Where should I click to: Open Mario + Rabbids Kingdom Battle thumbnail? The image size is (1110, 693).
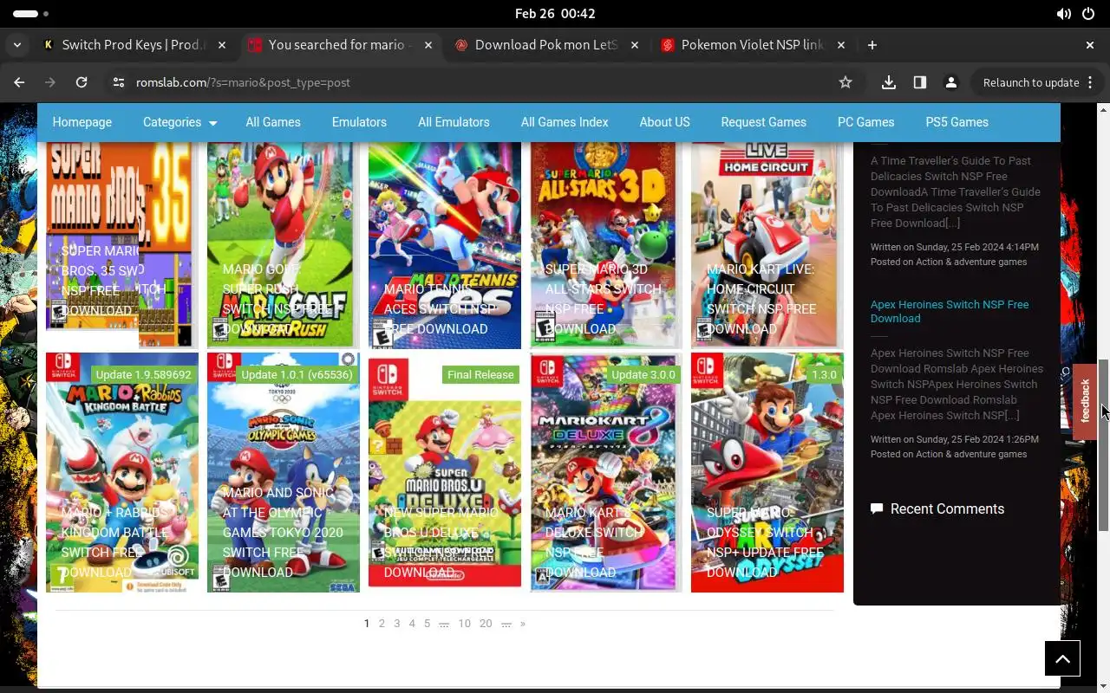pos(121,472)
